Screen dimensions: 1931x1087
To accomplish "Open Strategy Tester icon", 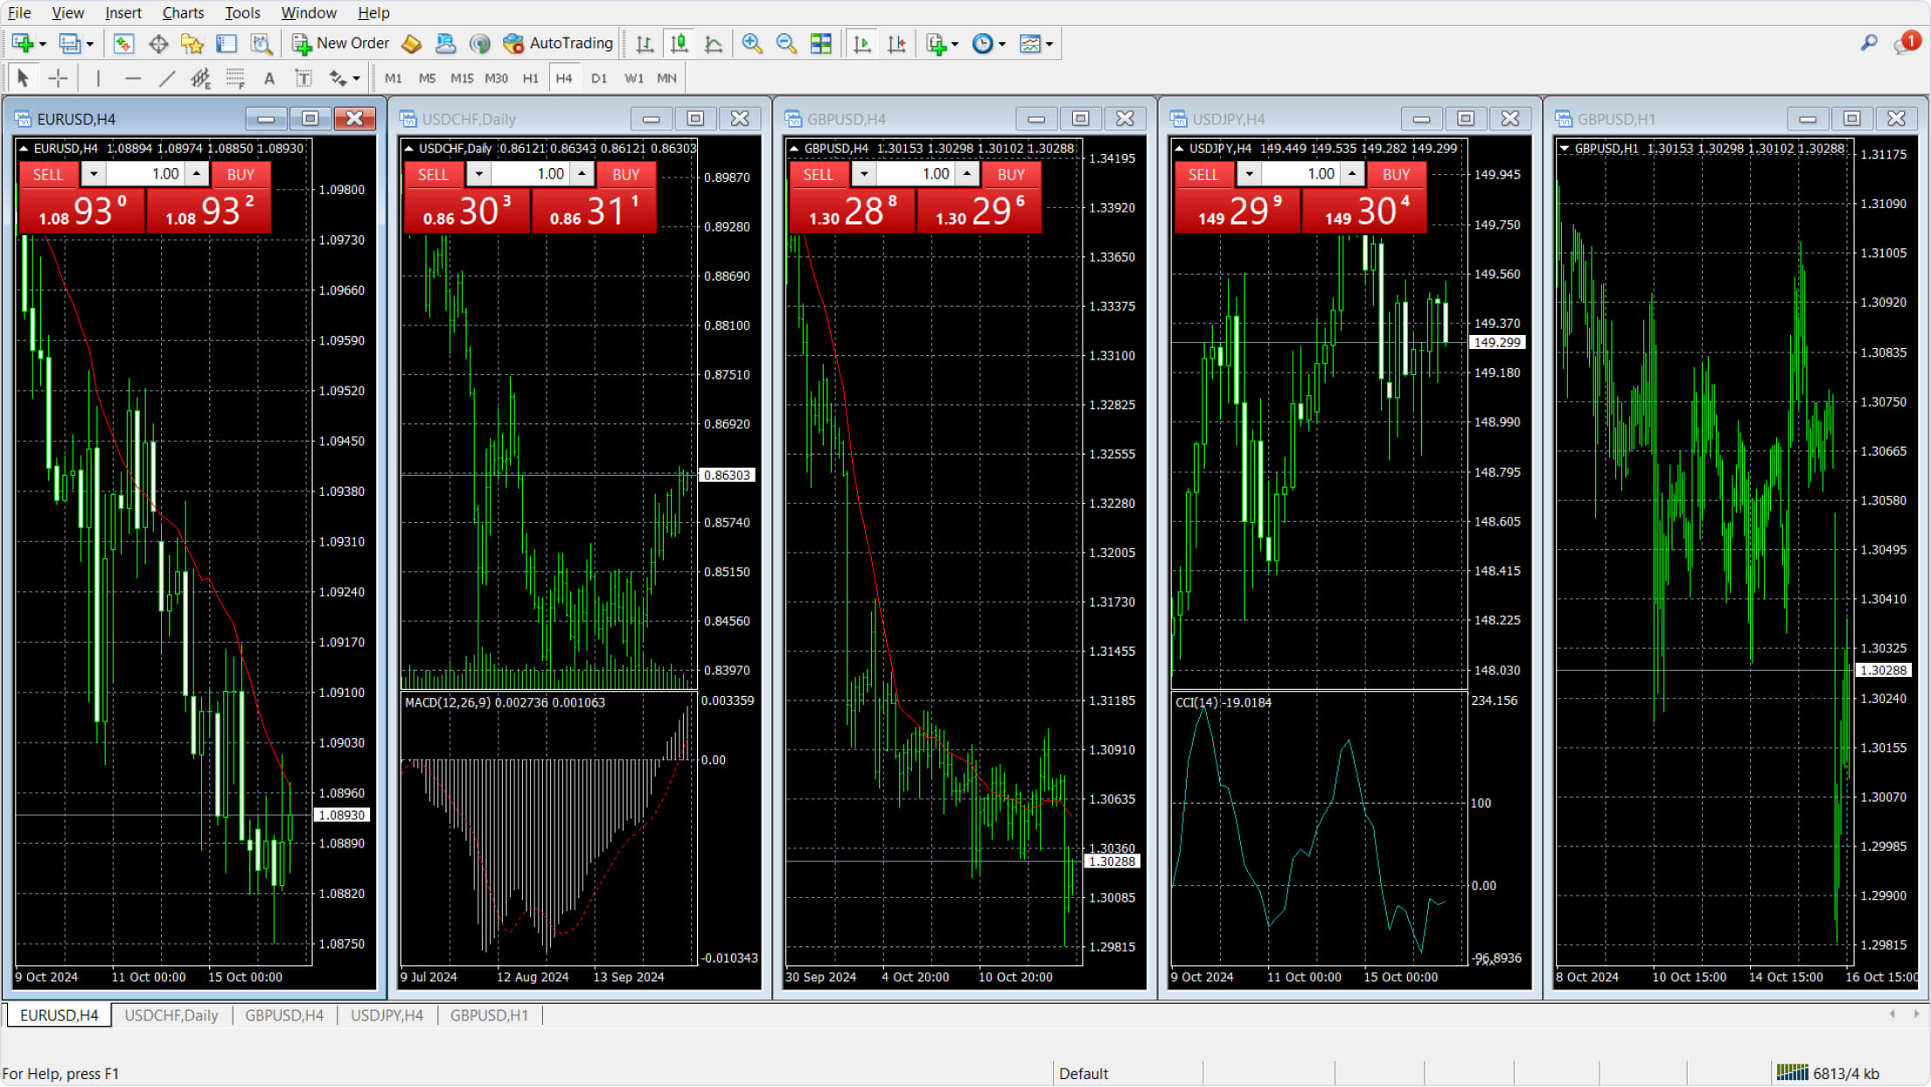I will tap(261, 43).
